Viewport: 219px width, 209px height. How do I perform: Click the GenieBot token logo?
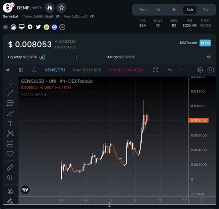8,7
